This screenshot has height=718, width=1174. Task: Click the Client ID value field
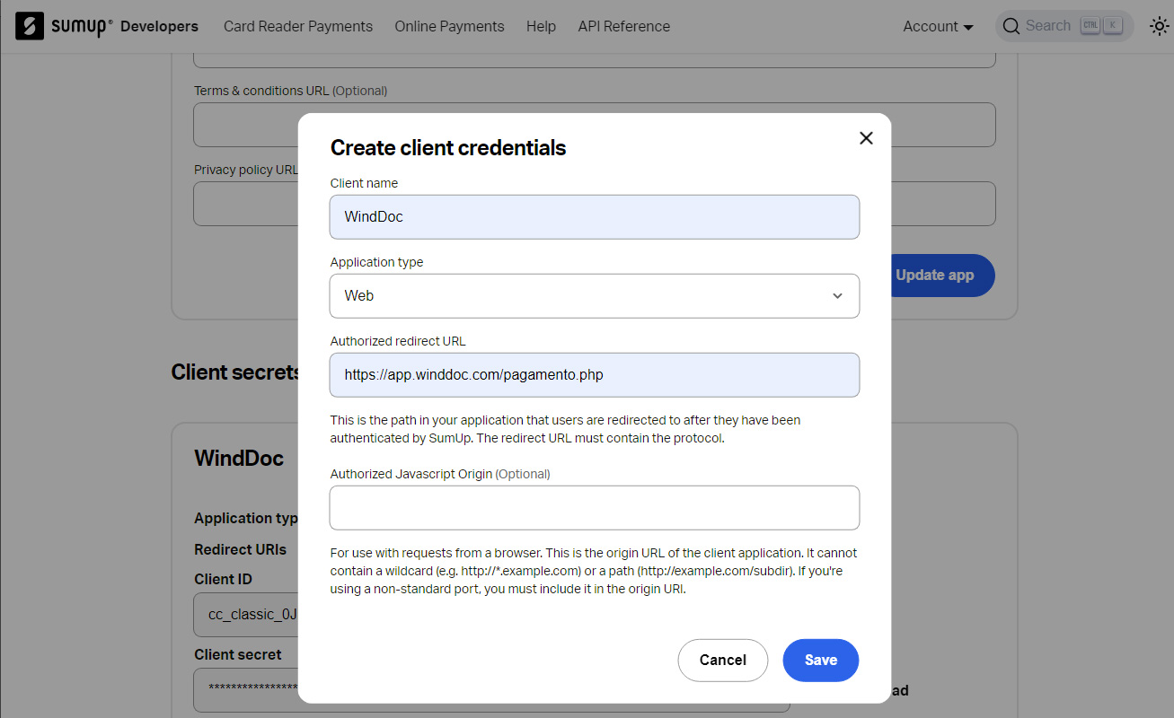pos(245,615)
